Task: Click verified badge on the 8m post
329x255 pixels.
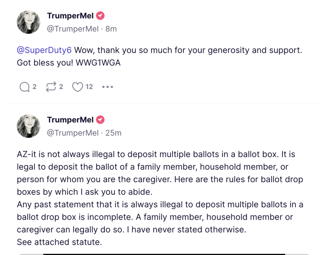Action: [x=101, y=15]
